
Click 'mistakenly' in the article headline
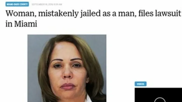click(x=58, y=14)
